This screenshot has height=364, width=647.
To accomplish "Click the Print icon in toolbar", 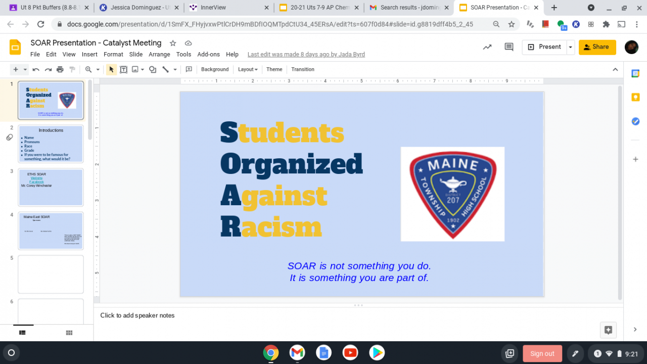I will pyautogui.click(x=60, y=70).
